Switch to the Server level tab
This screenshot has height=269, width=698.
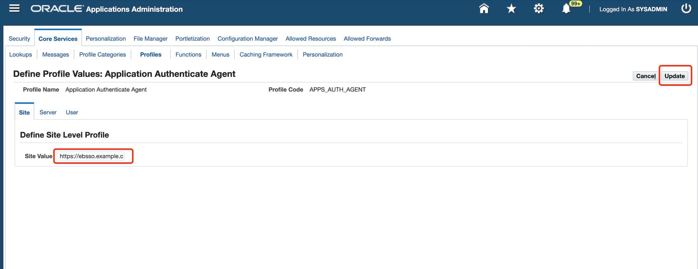click(x=48, y=112)
